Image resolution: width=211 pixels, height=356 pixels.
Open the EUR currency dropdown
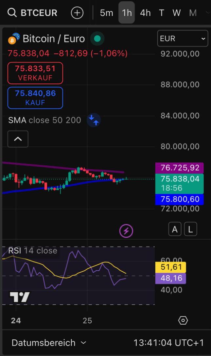coord(183,39)
